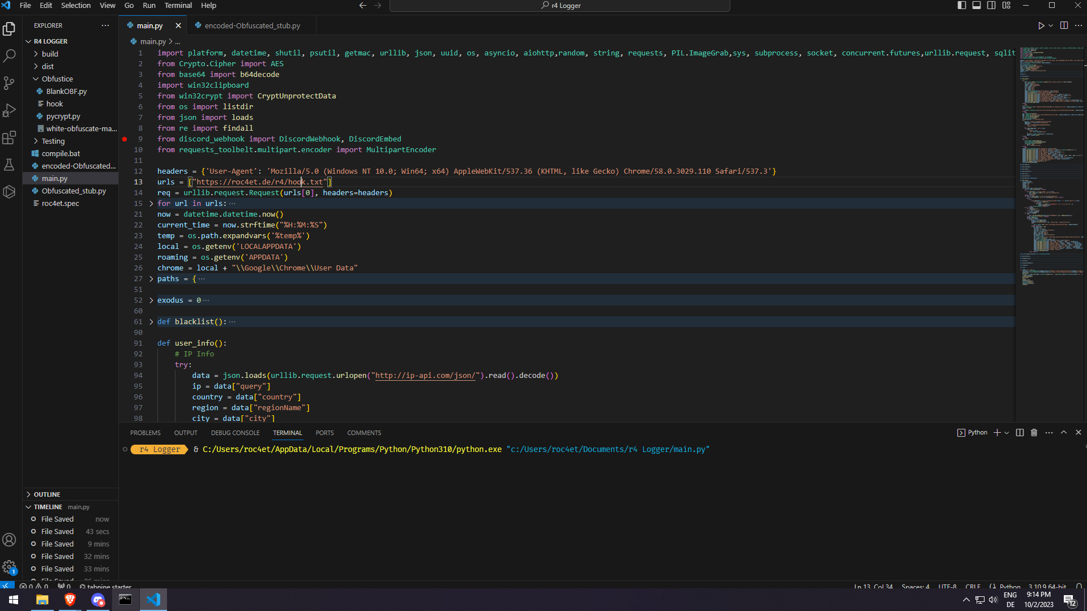1087x611 pixels.
Task: Toggle primary side bar visibility
Action: 962,6
